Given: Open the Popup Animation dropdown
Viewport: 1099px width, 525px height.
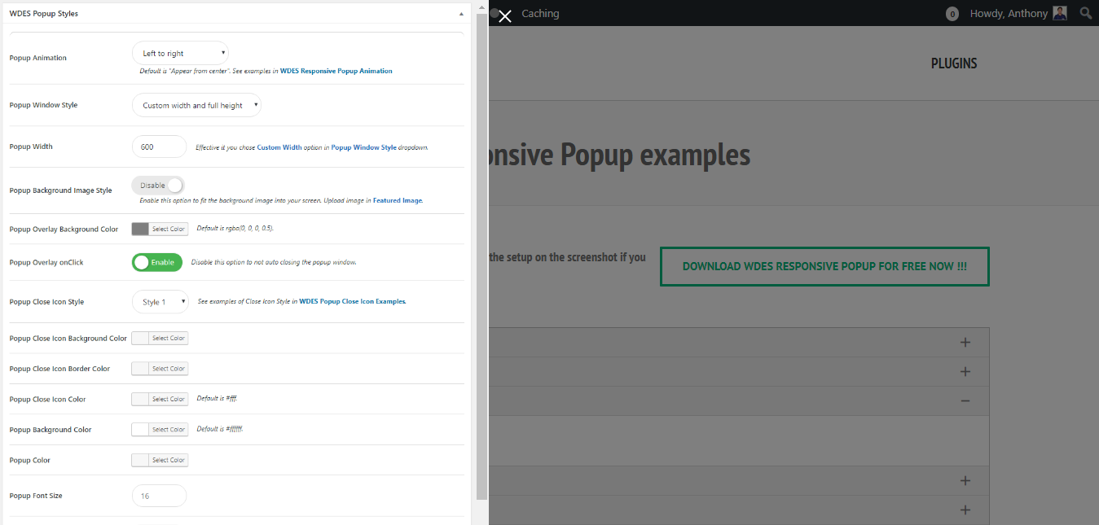Looking at the screenshot, I should point(180,53).
